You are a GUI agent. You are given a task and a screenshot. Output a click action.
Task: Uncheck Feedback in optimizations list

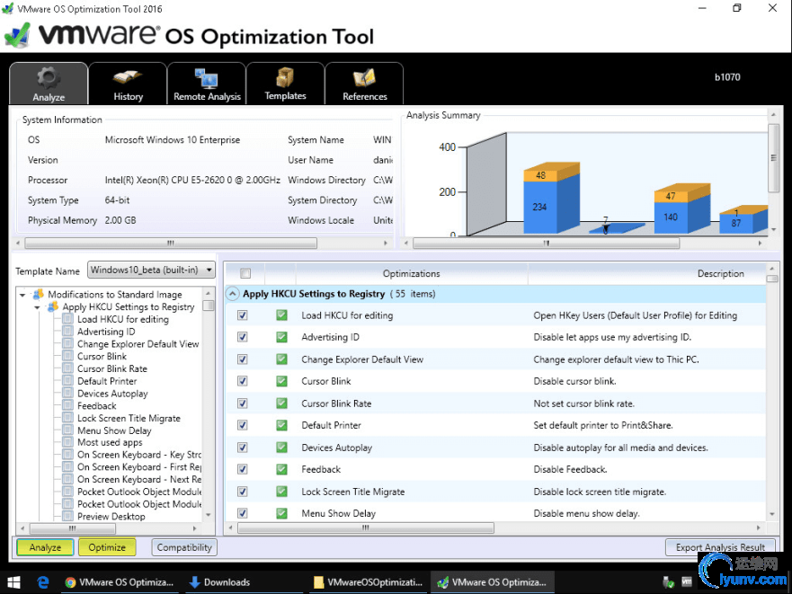[x=243, y=469]
